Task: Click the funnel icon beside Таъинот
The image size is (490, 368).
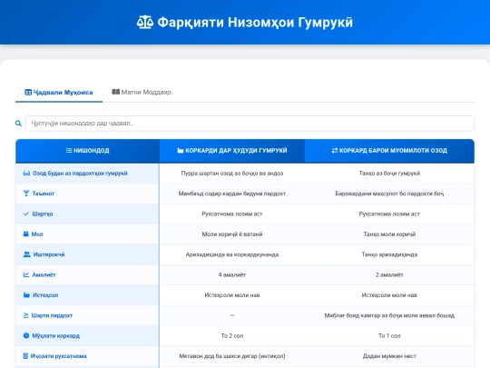Action: (26, 194)
